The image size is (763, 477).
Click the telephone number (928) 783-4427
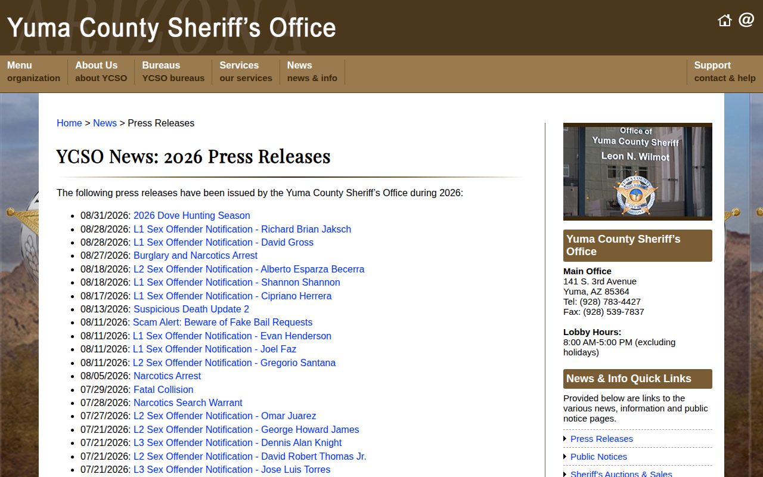pyautogui.click(x=610, y=302)
